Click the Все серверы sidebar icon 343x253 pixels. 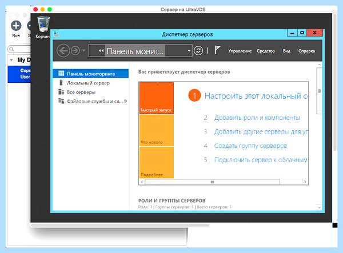pos(61,92)
